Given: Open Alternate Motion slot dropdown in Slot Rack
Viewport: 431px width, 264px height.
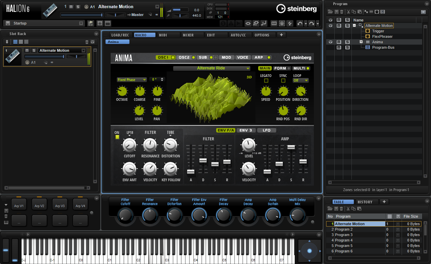Looking at the screenshot, I should 83,50.
